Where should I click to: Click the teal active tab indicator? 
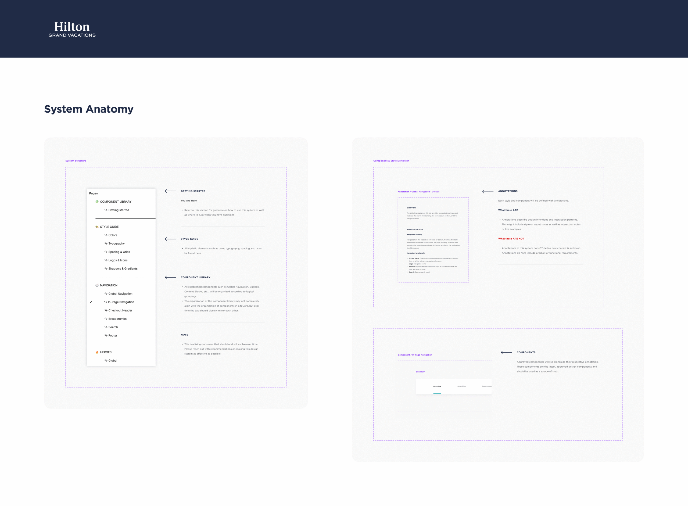(438, 394)
